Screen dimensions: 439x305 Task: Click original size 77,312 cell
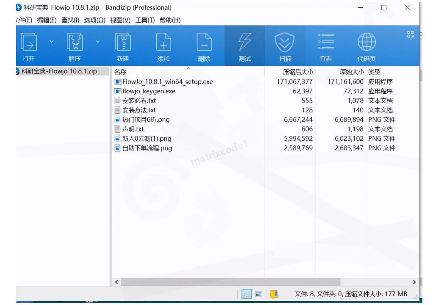click(x=353, y=91)
